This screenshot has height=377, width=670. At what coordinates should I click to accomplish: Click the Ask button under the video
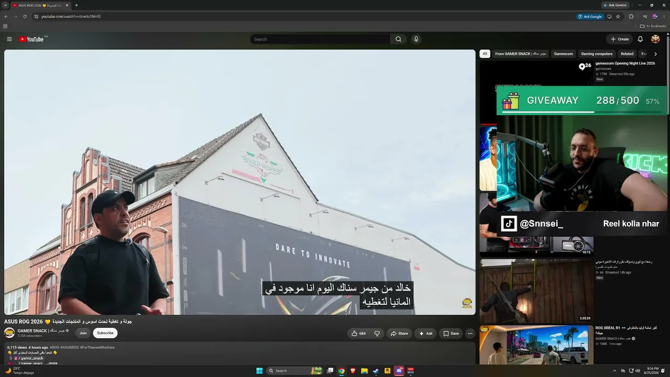(426, 334)
